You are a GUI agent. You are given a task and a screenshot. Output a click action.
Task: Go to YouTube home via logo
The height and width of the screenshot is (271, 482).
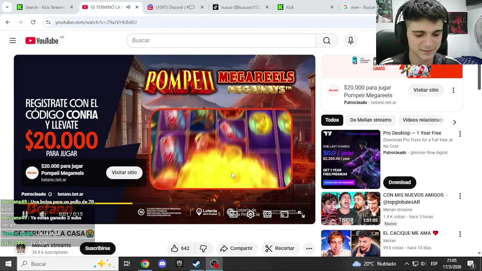click(x=42, y=41)
